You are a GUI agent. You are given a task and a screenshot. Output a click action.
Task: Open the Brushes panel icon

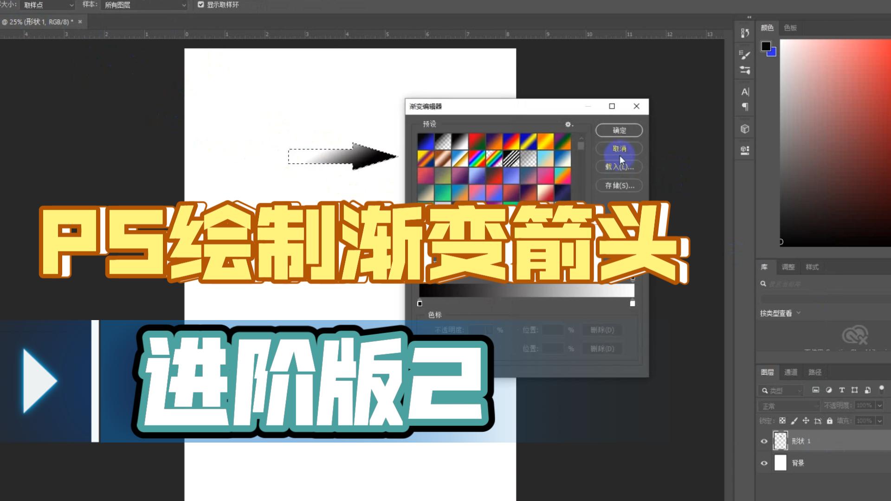tap(745, 70)
